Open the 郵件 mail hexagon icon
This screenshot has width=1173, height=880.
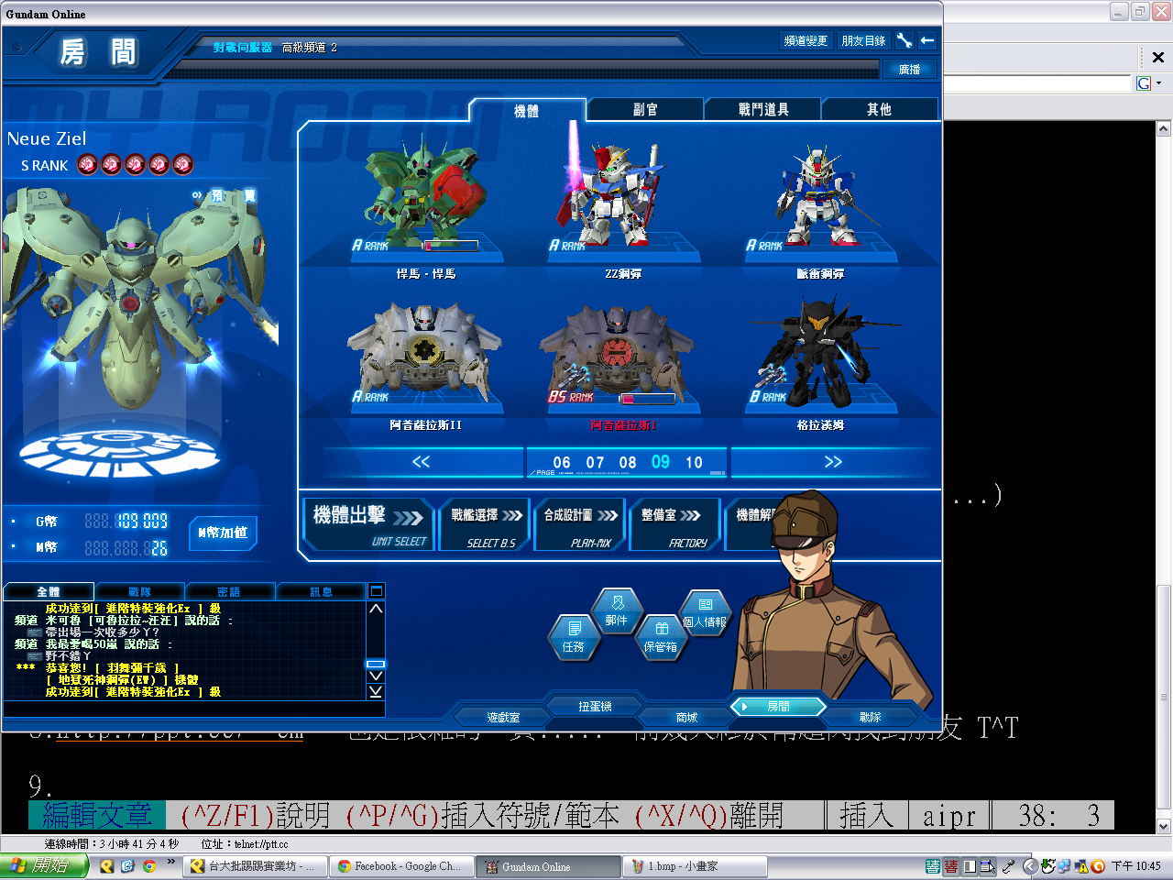coord(617,610)
